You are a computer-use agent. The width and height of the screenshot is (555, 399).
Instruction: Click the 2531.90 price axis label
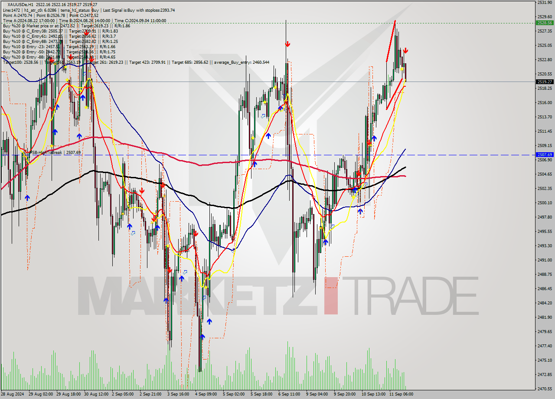pos(545,3)
